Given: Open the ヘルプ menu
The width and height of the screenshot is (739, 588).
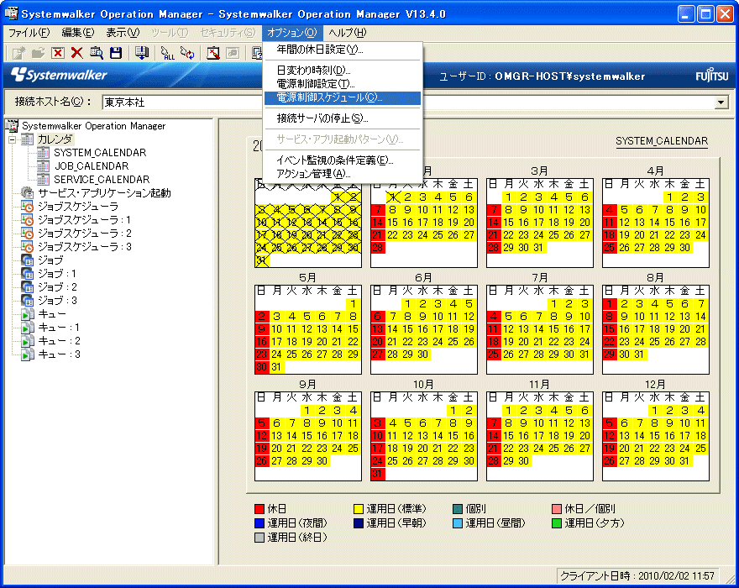Looking at the screenshot, I should (348, 33).
